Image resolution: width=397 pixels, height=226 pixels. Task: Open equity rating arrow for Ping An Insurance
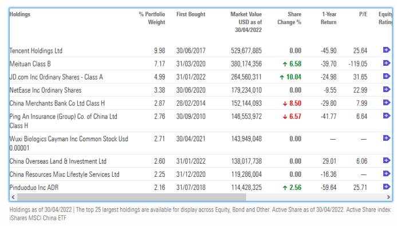pos(386,116)
